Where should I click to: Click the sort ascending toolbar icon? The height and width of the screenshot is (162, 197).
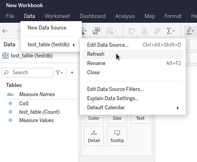(144, 31)
